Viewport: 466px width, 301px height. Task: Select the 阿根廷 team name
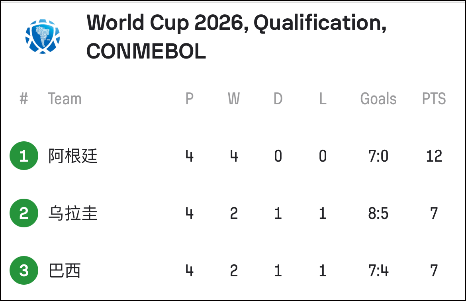point(73,156)
